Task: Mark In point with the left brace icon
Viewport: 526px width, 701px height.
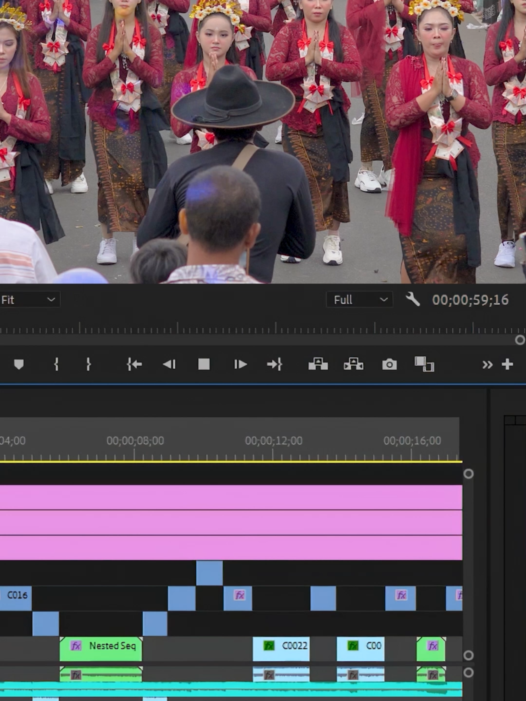Action: point(56,365)
